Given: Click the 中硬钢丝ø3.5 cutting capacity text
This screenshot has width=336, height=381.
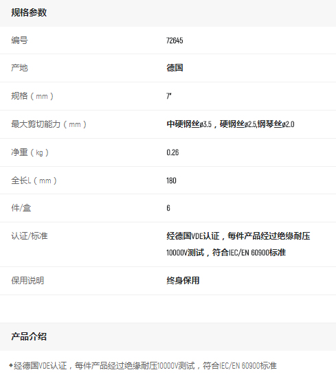Looking at the screenshot, I should pos(189,124).
